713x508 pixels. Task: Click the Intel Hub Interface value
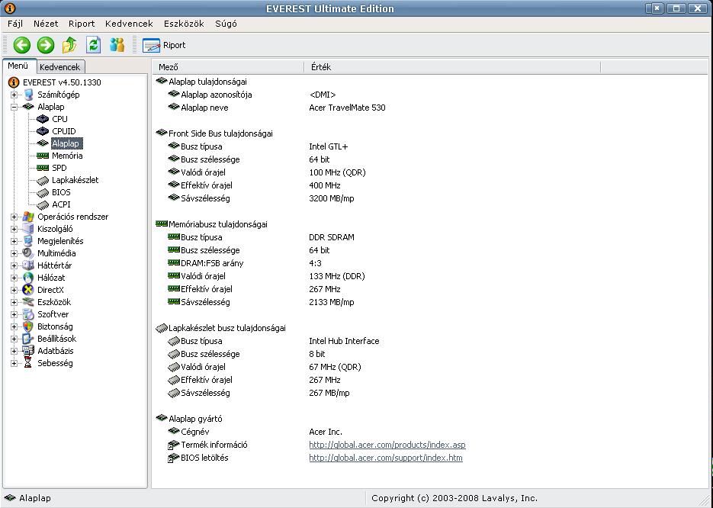tap(344, 341)
